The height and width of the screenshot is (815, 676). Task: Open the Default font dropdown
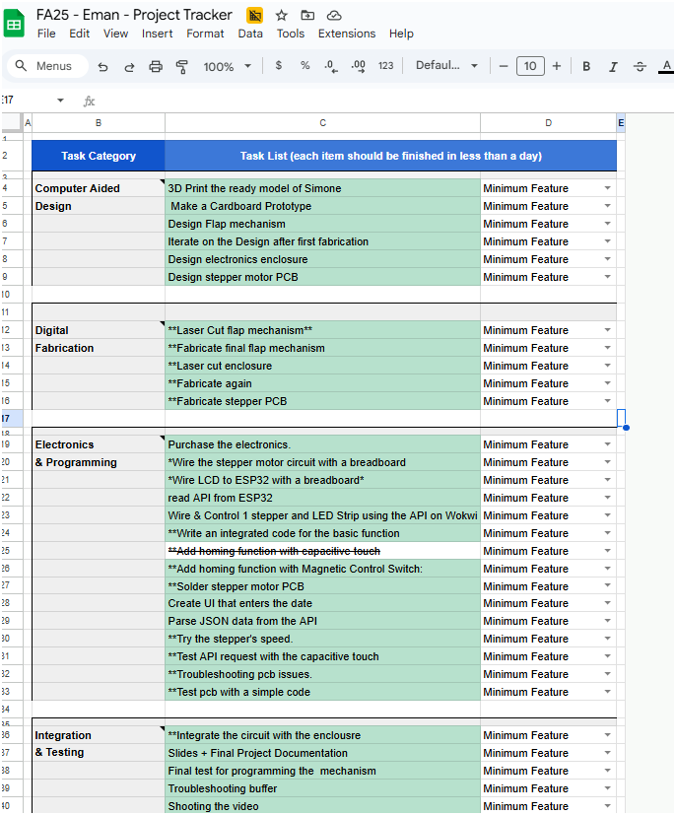[x=446, y=65]
